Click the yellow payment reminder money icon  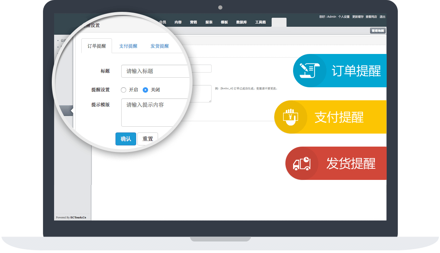click(290, 117)
